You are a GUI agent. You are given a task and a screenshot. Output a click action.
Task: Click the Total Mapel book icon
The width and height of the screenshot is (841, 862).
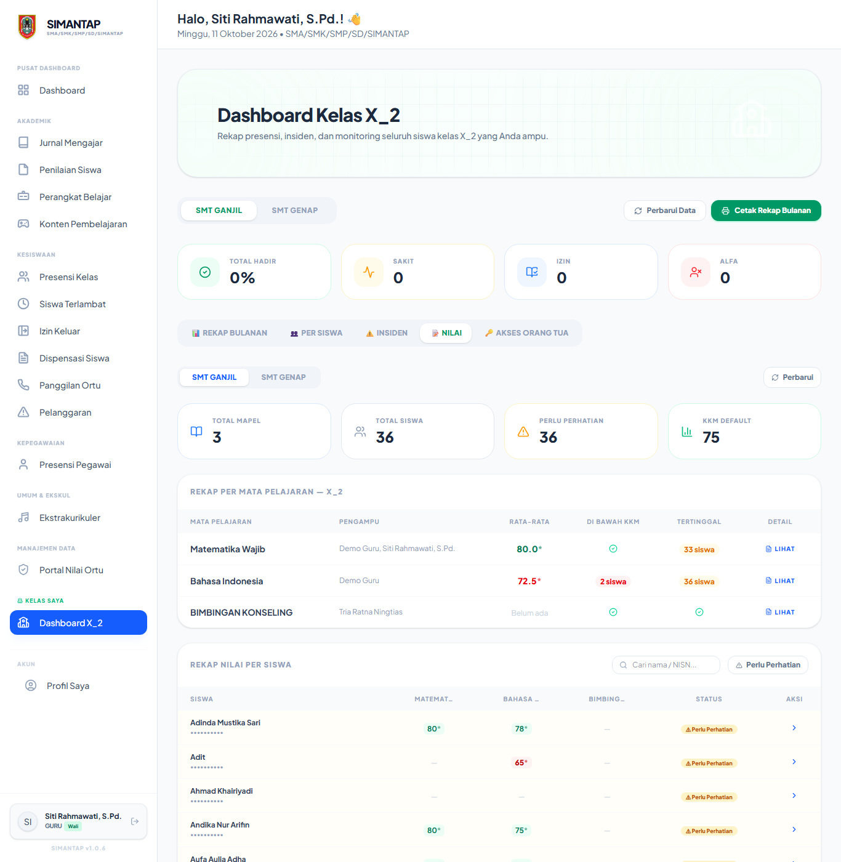196,432
